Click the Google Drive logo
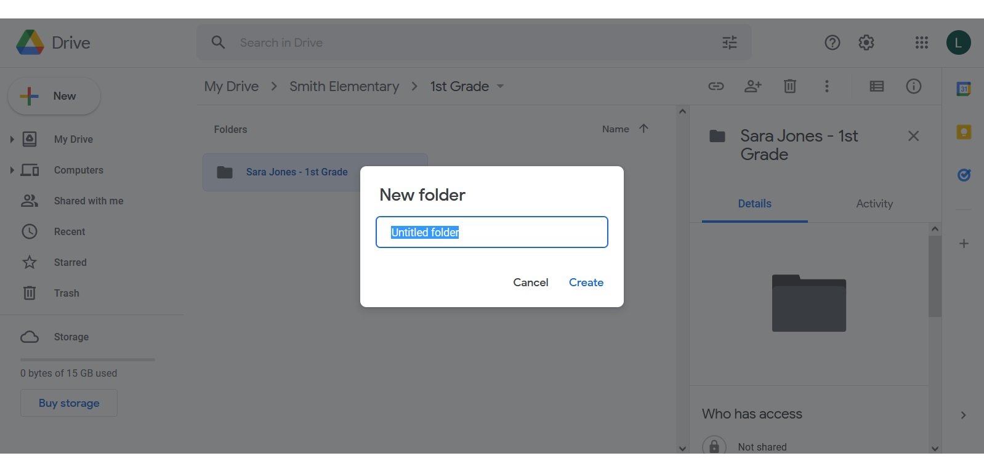 (x=30, y=42)
